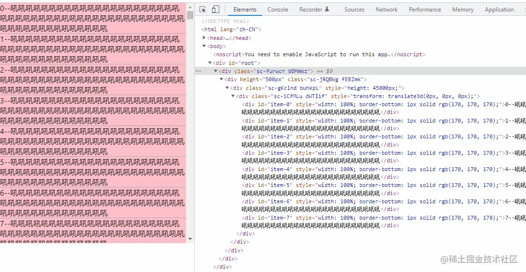Image resolution: width=526 pixels, height=272 pixels.
Task: Click the page scrollbar up arrow
Action: (190, 7)
